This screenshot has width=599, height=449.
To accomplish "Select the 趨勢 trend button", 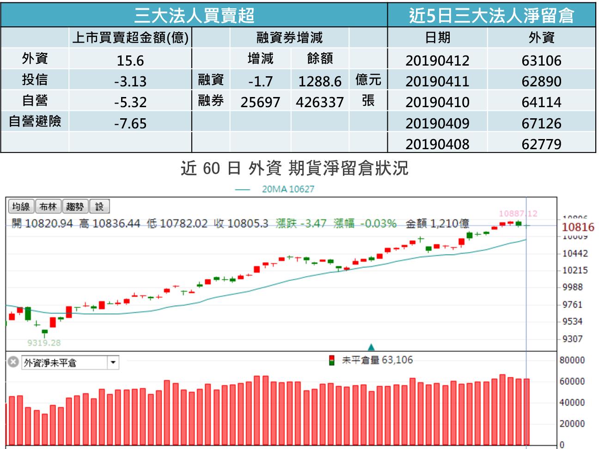I will point(75,206).
